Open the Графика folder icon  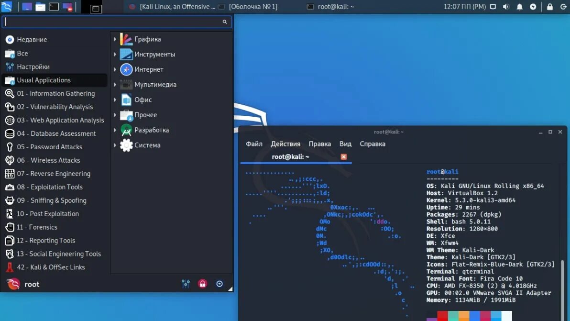pos(126,39)
